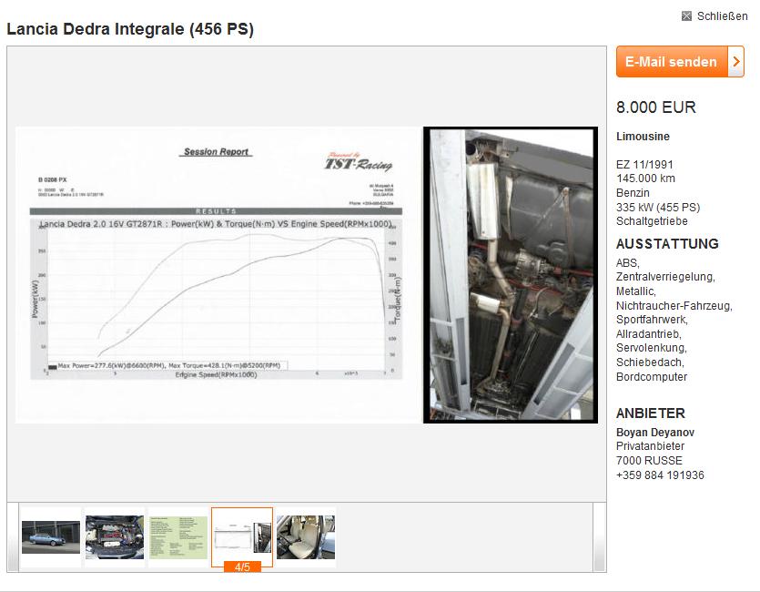Click the Schließen close icon
This screenshot has width=760, height=592.
tap(686, 16)
